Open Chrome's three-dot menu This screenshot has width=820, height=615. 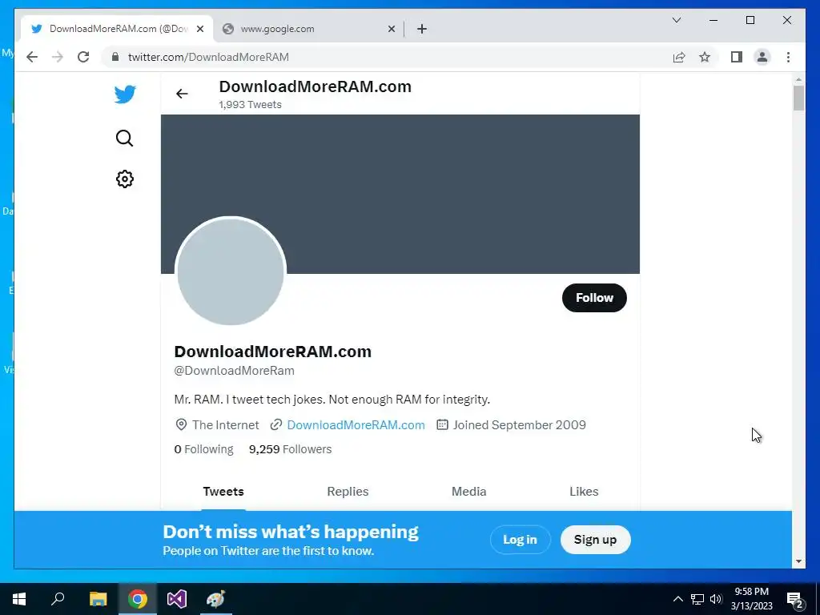click(x=788, y=57)
